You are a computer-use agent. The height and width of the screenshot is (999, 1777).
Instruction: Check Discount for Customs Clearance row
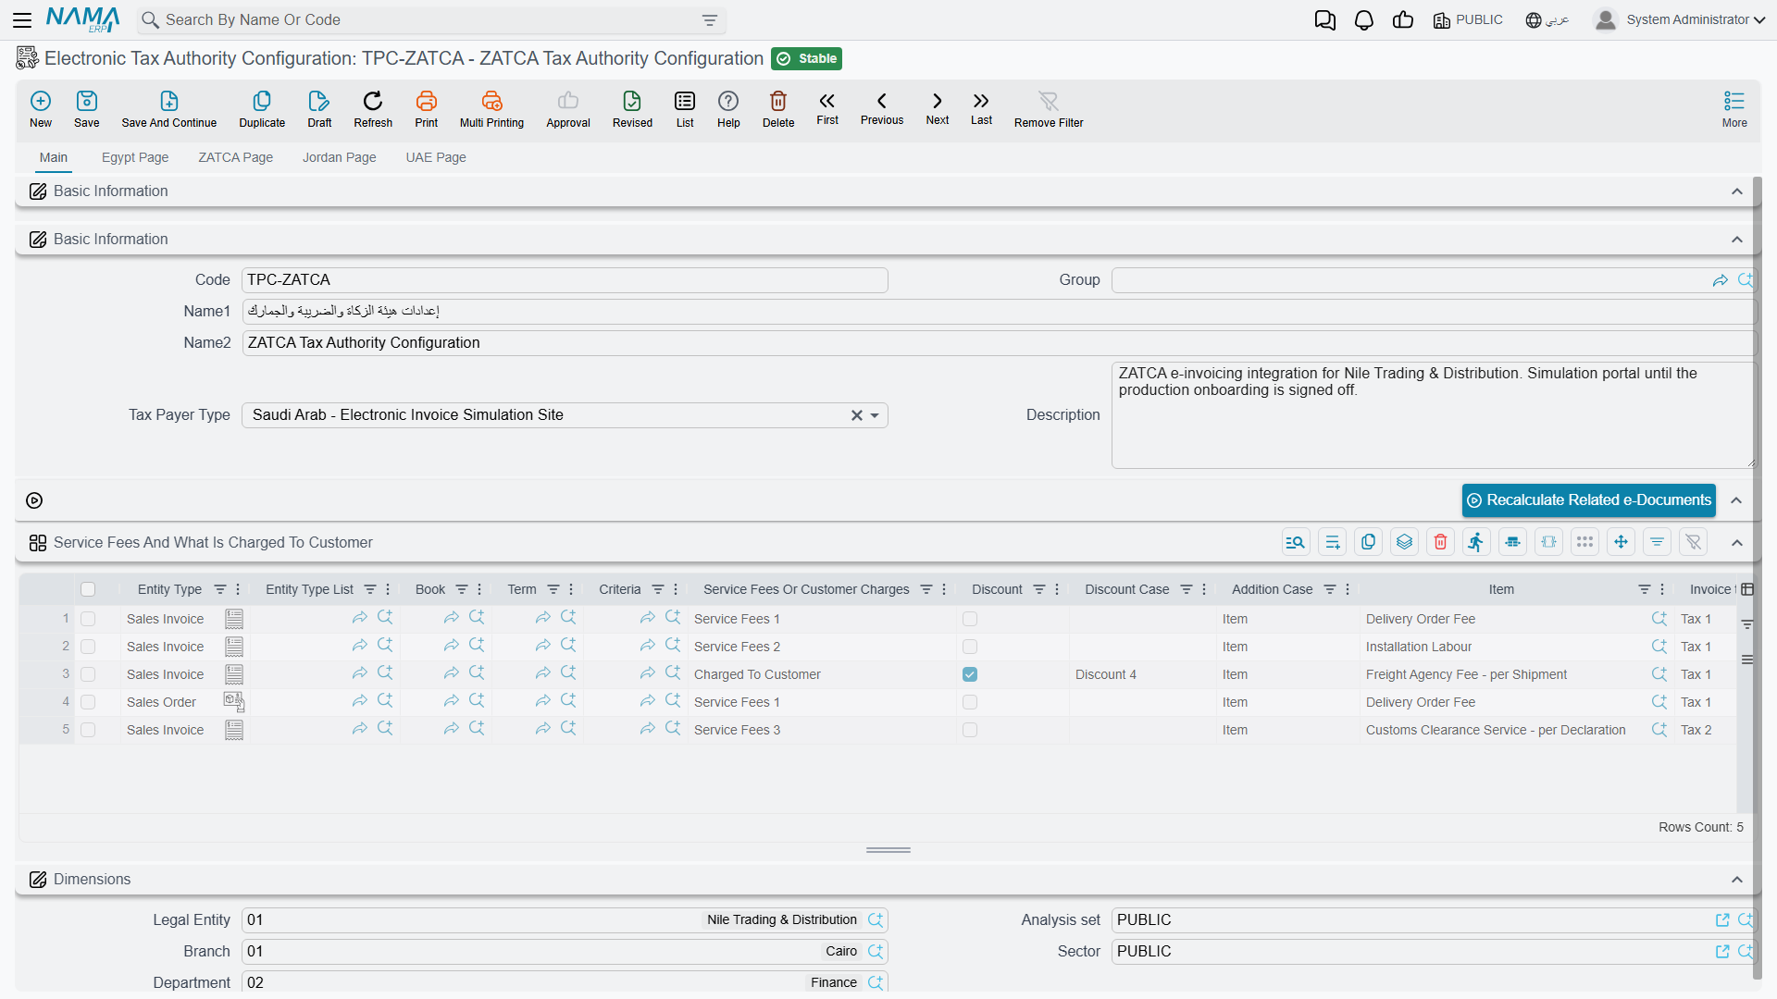[970, 730]
